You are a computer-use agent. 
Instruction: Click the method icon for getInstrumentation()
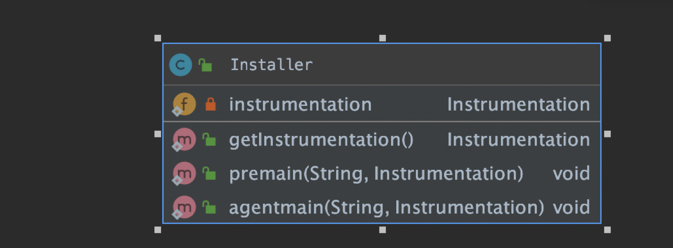(184, 140)
